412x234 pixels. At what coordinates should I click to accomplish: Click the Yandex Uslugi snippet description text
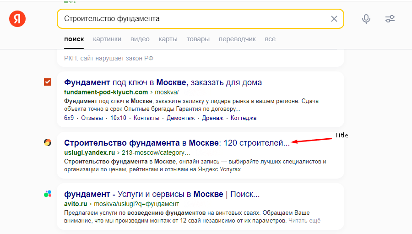[195, 165]
